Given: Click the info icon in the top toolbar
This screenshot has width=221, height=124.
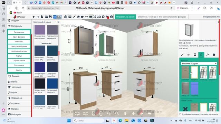Looking at the screenshot, I should pos(112,17).
